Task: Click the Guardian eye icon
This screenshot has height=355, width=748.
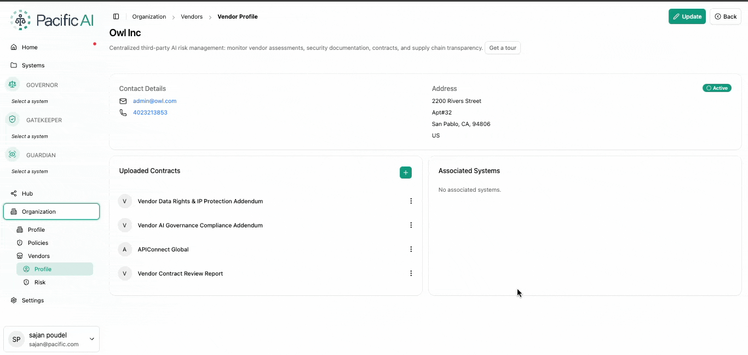Action: pos(13,155)
